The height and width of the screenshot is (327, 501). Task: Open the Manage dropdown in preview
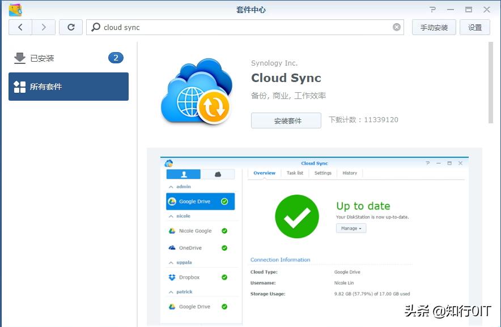tap(351, 228)
